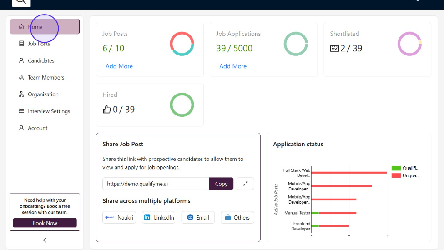Click the Organization hierarchy icon
This screenshot has width=444, height=250.
click(x=21, y=95)
